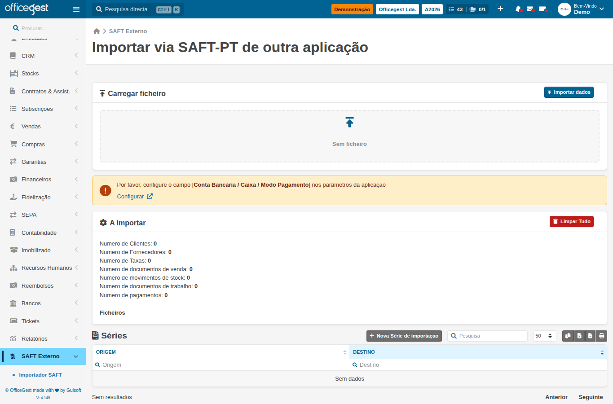Expand the CRM menu chevron
The image size is (613, 404).
pyautogui.click(x=76, y=55)
